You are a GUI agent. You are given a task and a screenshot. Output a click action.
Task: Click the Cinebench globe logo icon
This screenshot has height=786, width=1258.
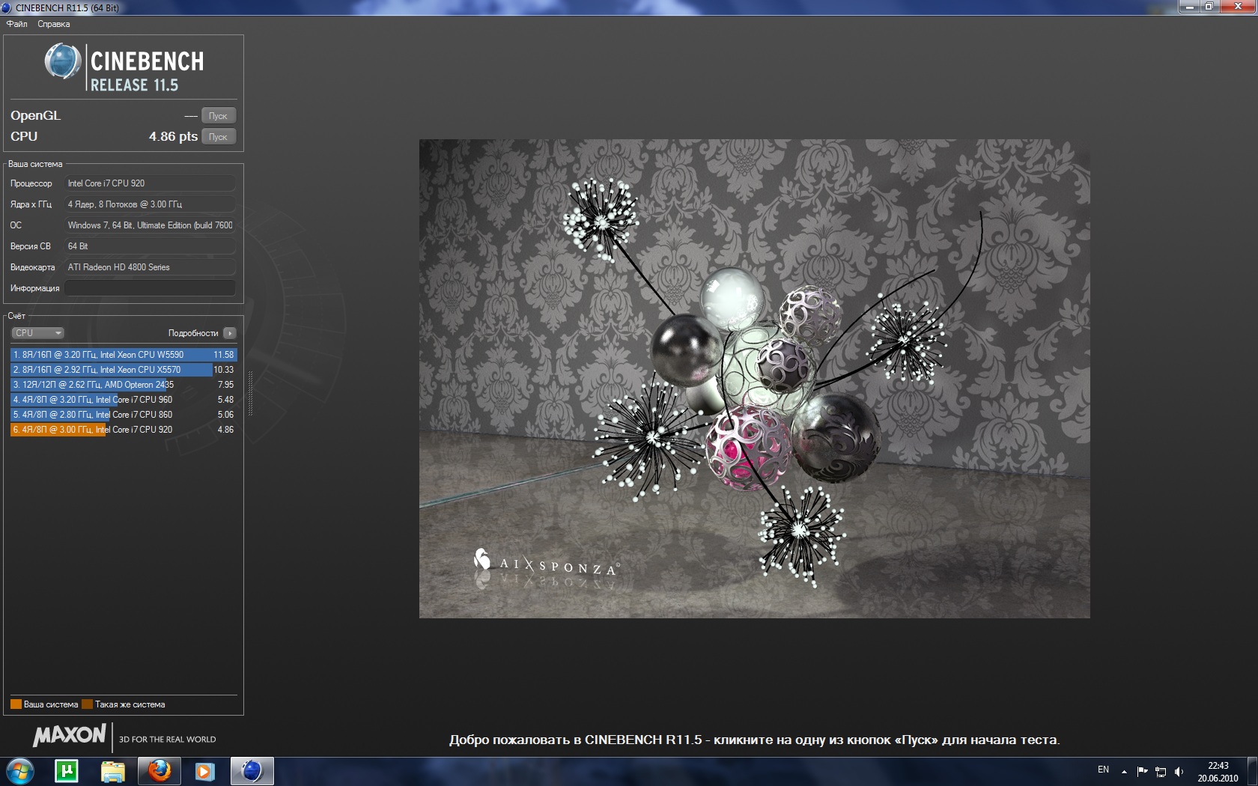(x=63, y=61)
